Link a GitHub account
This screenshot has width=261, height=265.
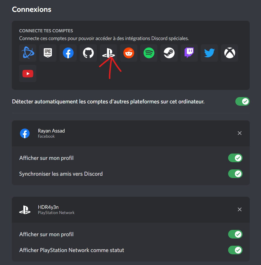(x=88, y=53)
